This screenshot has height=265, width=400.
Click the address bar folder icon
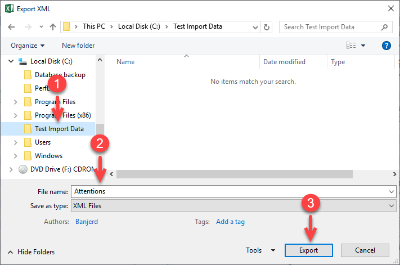(66, 27)
